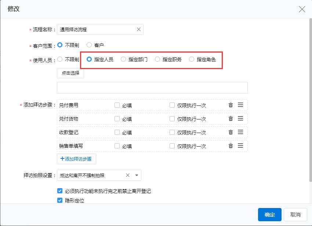Click the 取消 button
Screen dimensions: 312x226
tap(295, 215)
